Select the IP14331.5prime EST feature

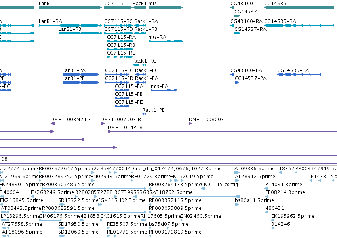(322, 181)
